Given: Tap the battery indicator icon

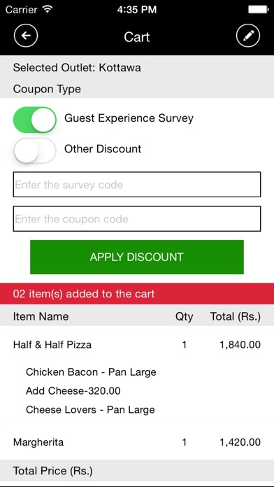Looking at the screenshot, I should [x=258, y=10].
